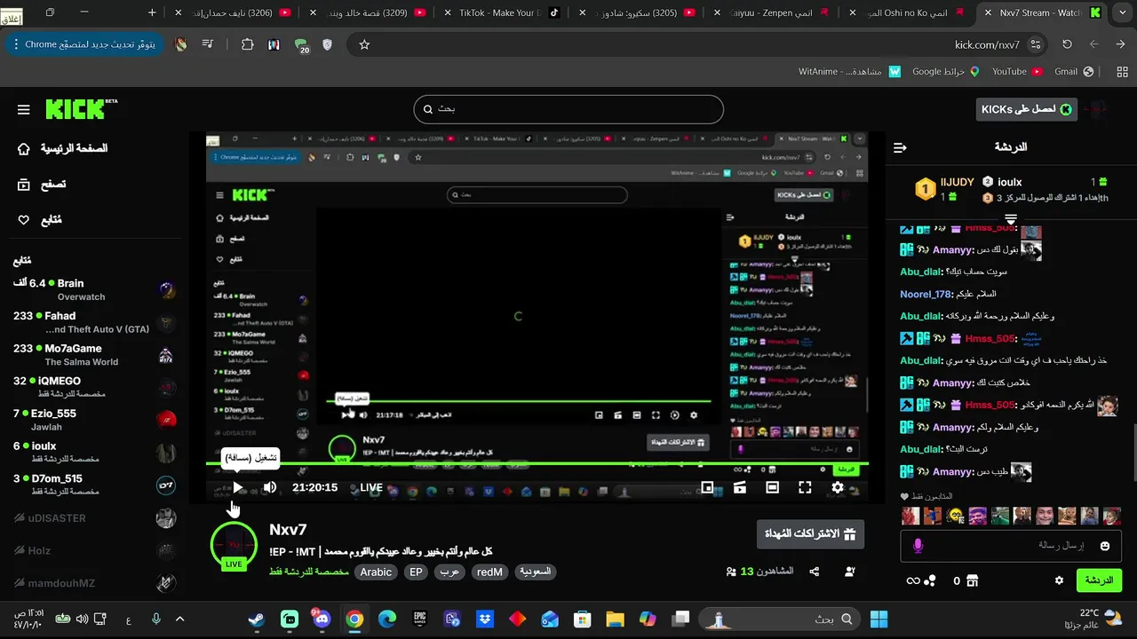Click the green stream progress bar
1137x639 pixels.
tap(537, 464)
